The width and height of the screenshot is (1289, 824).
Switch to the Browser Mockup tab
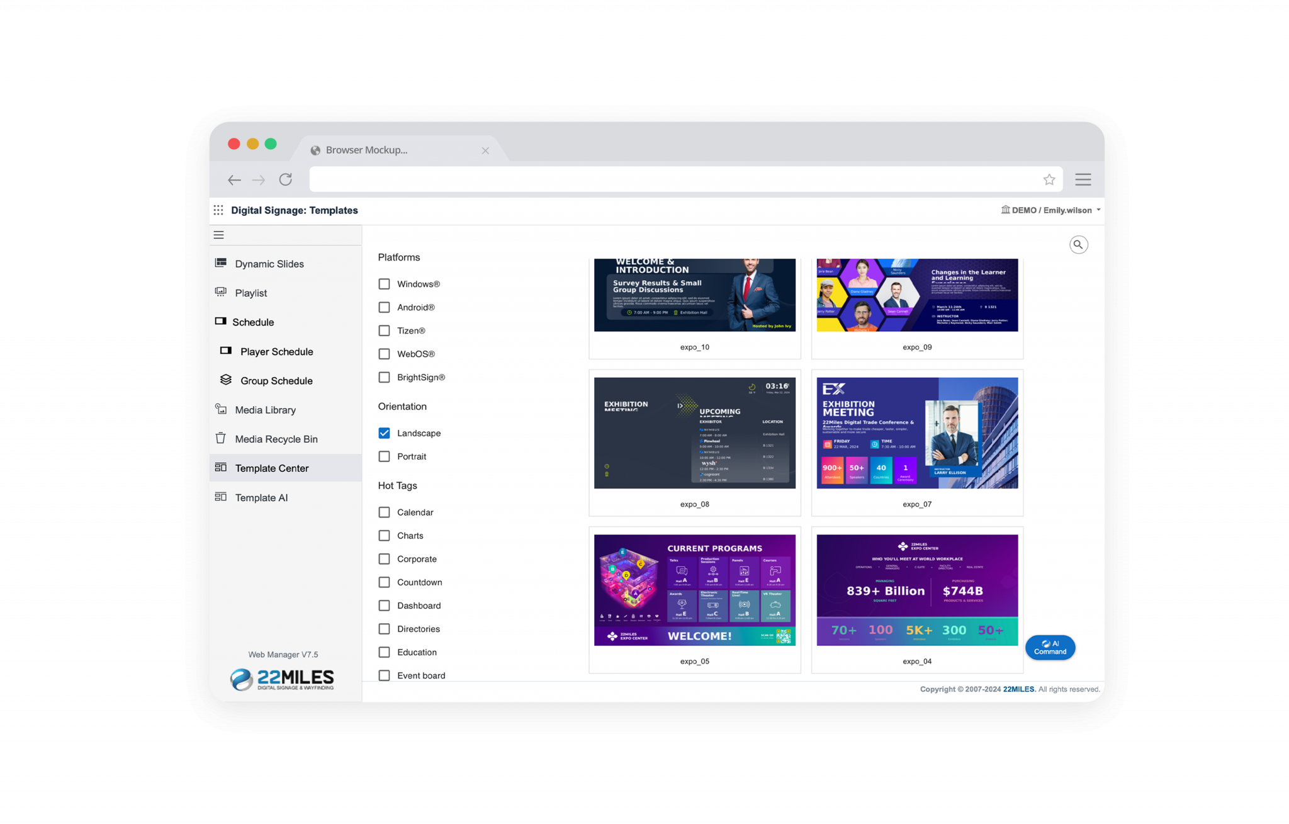pyautogui.click(x=367, y=150)
